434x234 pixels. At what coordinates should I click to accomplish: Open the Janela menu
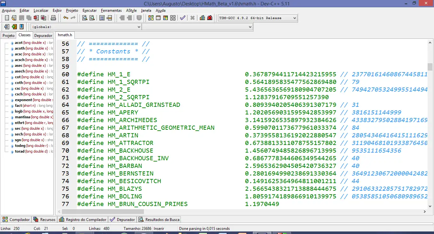tap(146, 10)
